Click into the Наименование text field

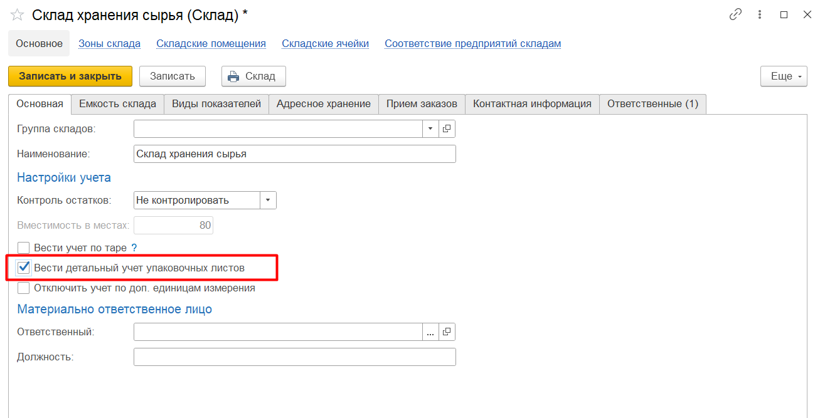(x=294, y=154)
